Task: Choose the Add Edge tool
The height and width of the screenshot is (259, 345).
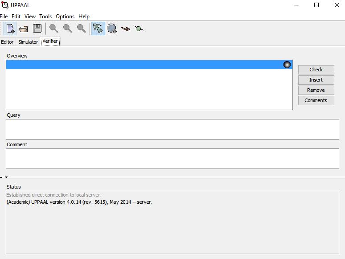Action: tap(125, 29)
